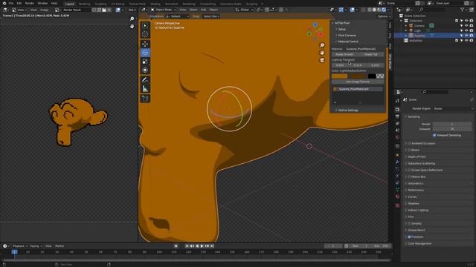
Task: Select the Move tool in viewport toolbar
Action: point(145,44)
